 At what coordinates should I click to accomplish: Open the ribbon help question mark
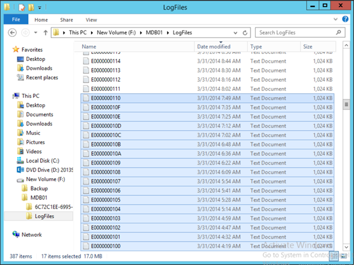coord(345,19)
